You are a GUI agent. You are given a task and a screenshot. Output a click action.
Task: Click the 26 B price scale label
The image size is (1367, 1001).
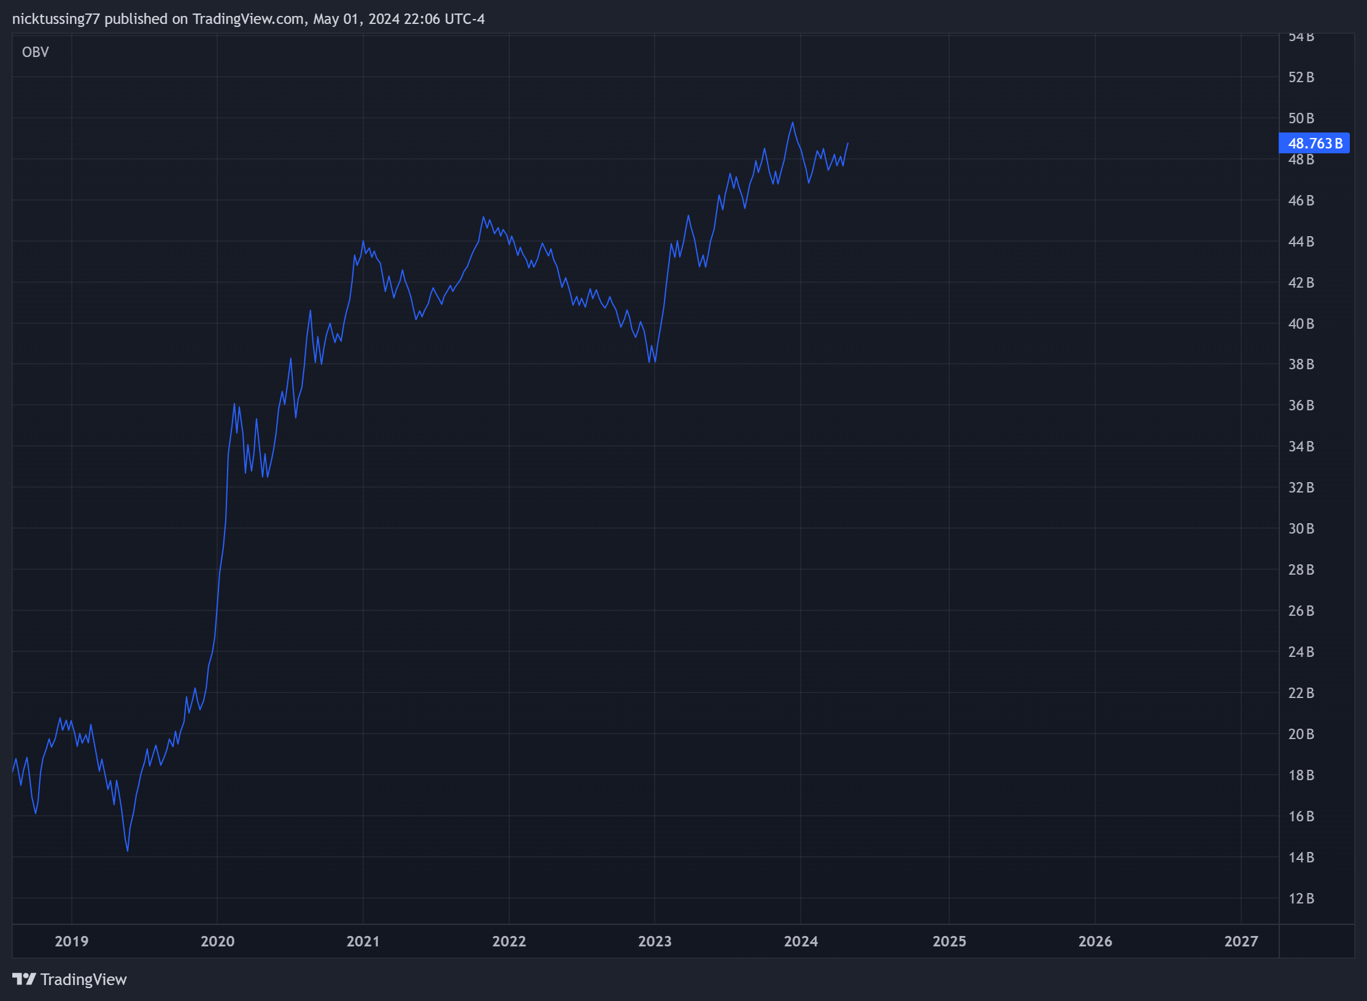1301,611
